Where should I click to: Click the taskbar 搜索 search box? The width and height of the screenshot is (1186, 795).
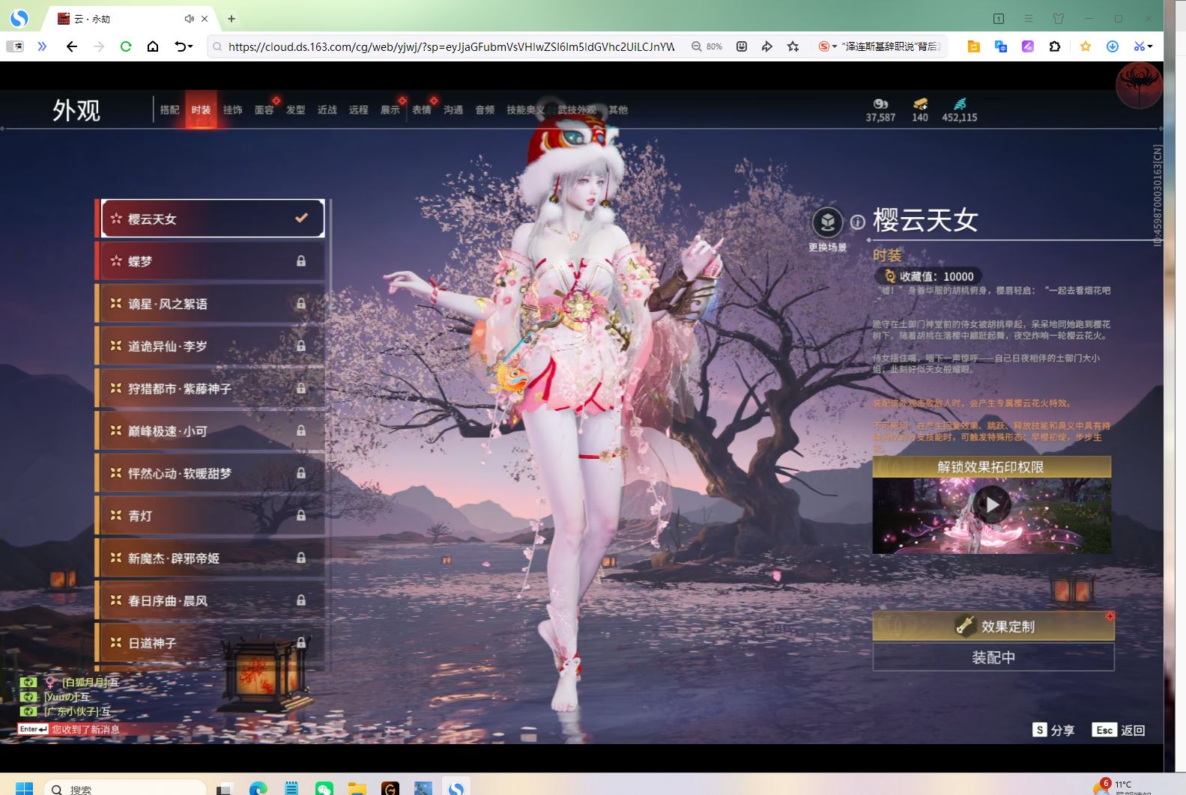(124, 788)
